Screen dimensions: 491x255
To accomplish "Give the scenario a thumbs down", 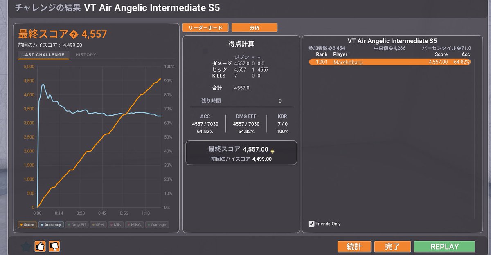I will click(x=54, y=246).
